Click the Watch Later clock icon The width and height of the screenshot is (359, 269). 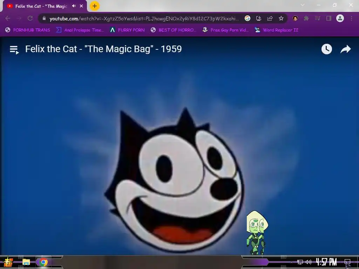tap(327, 49)
